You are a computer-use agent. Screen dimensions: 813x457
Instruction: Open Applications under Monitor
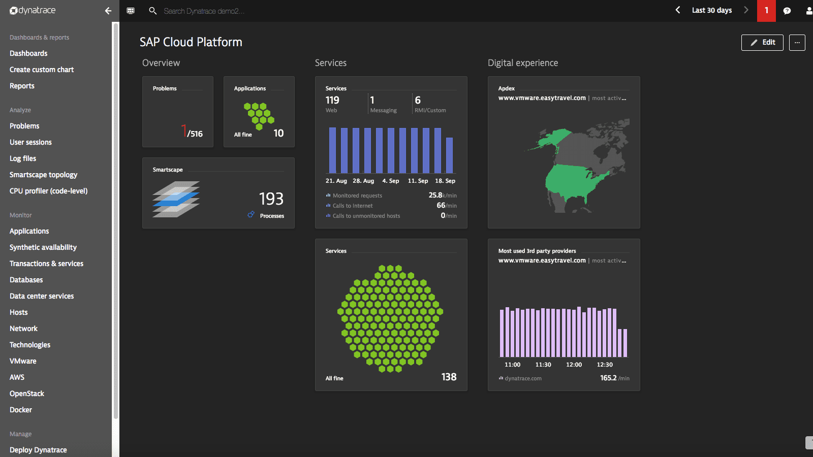(29, 231)
